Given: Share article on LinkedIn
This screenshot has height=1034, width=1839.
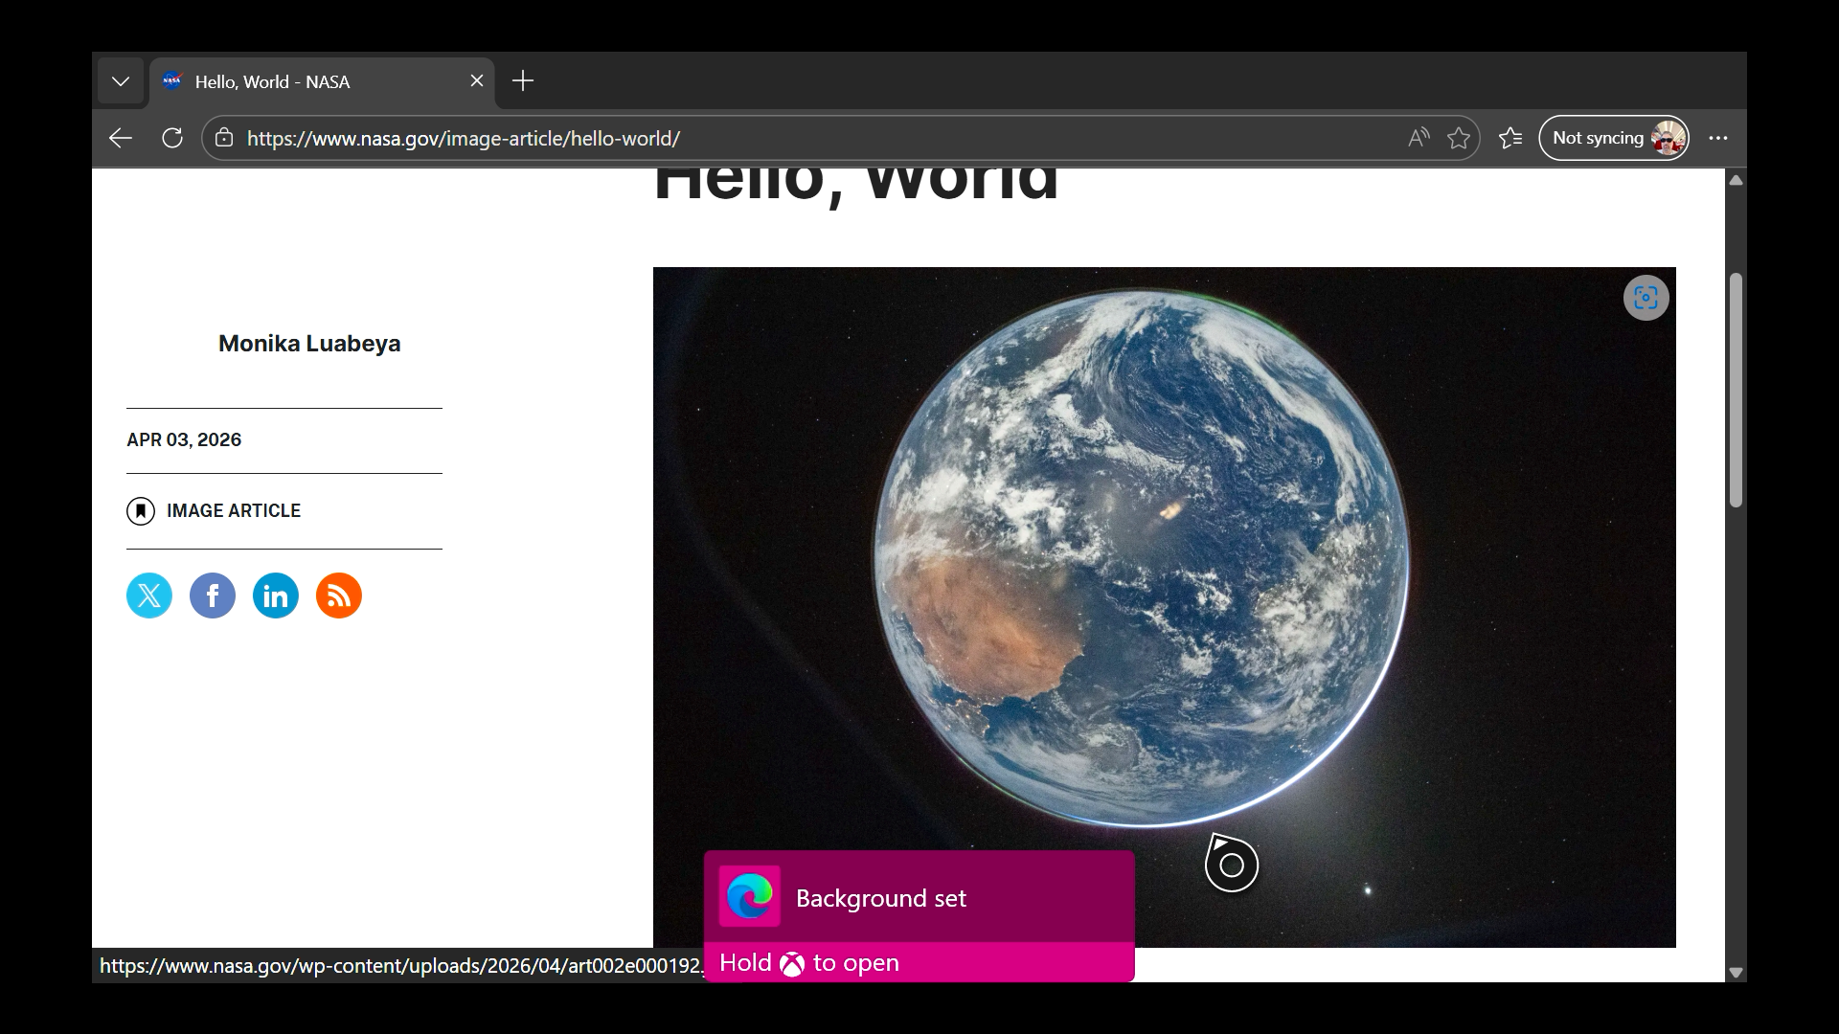Looking at the screenshot, I should point(276,596).
